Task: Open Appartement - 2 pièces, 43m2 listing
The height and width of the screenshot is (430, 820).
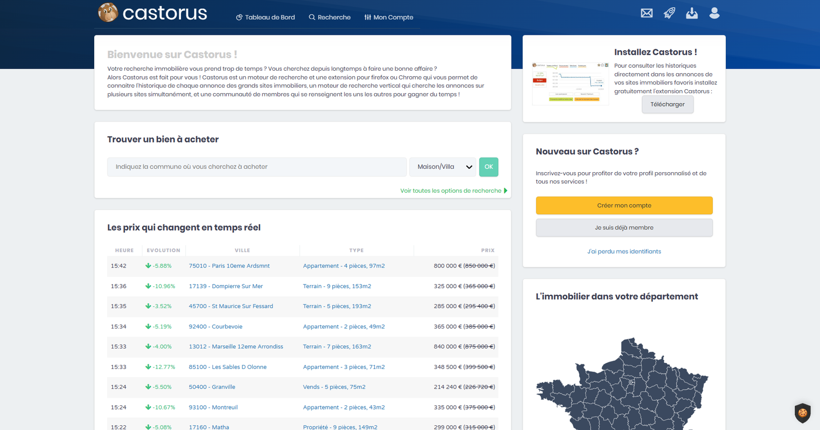Action: click(x=344, y=407)
